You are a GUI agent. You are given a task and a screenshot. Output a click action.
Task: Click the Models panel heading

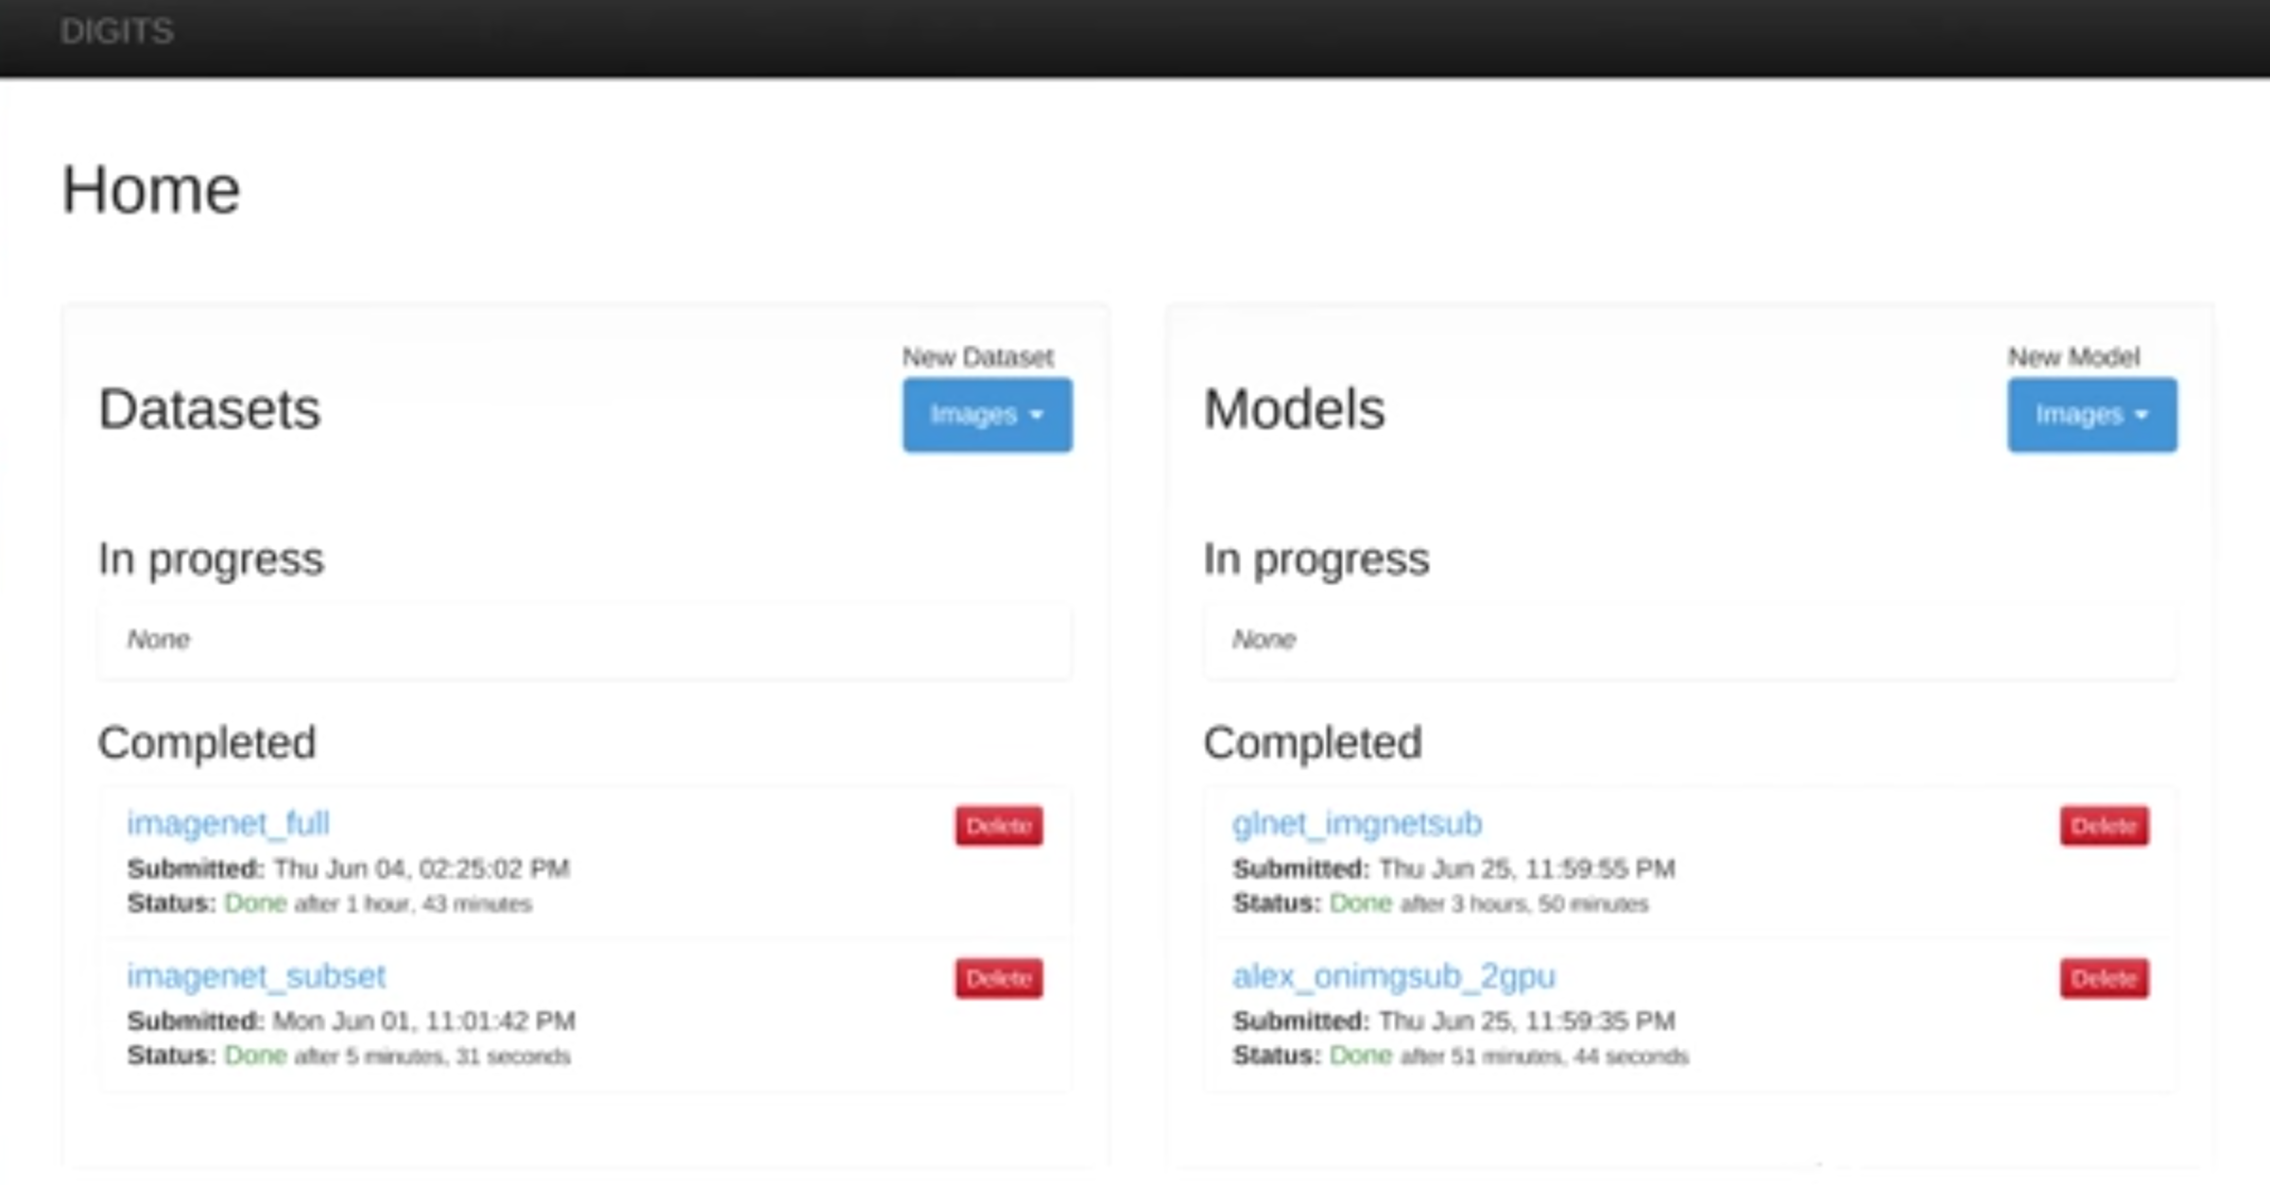click(x=1293, y=409)
